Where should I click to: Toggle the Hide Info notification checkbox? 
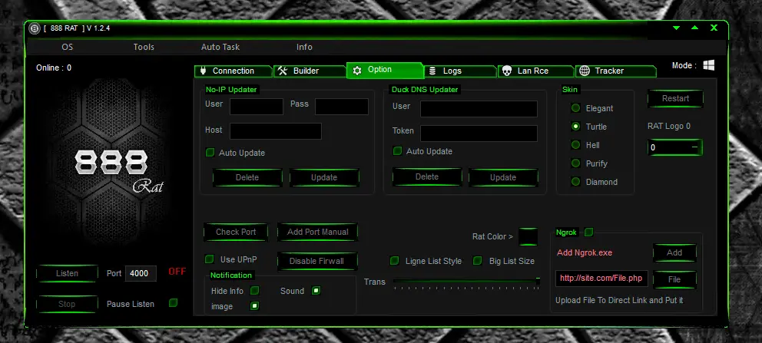click(x=255, y=291)
